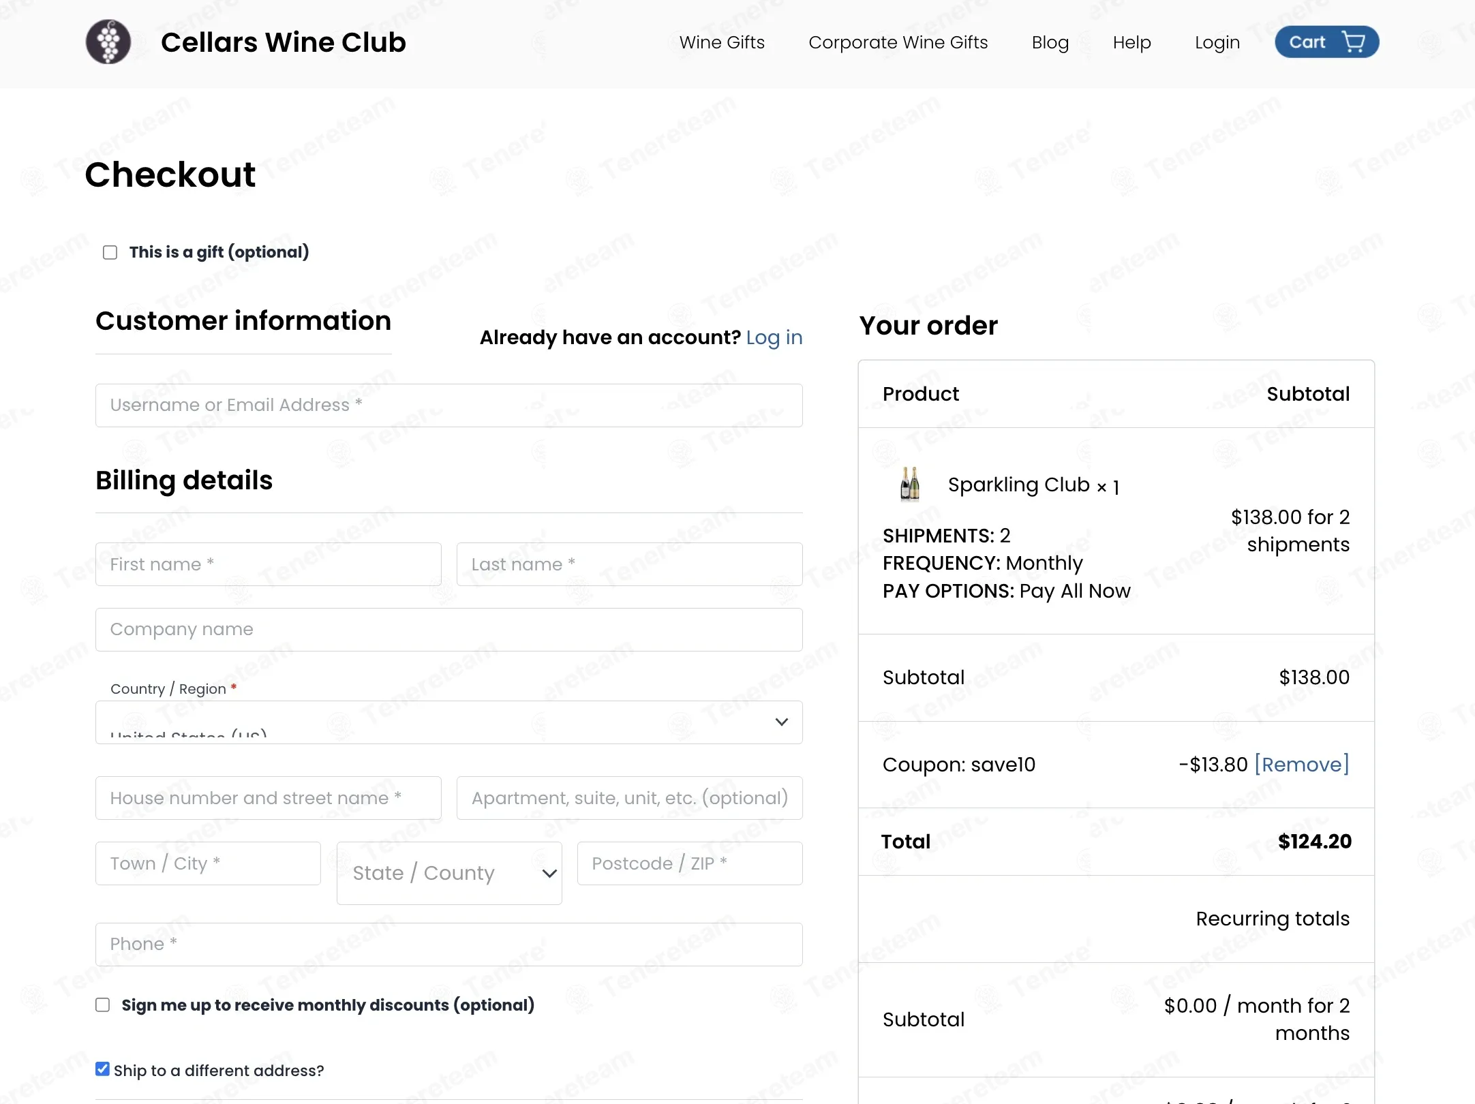Screen dimensions: 1475x1104
Task: Click 'SHIPMENTS: 2' text
Action: (x=946, y=536)
